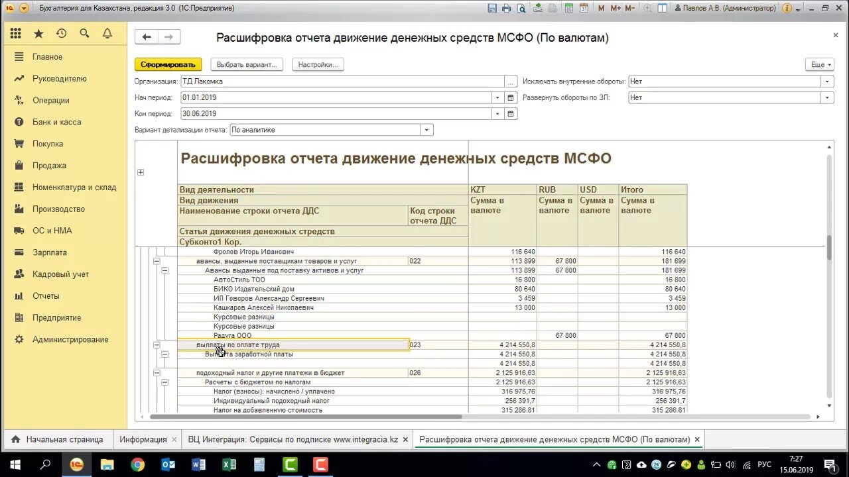849x477 pixels.
Task: Go forward with right arrow button
Action: coord(169,37)
